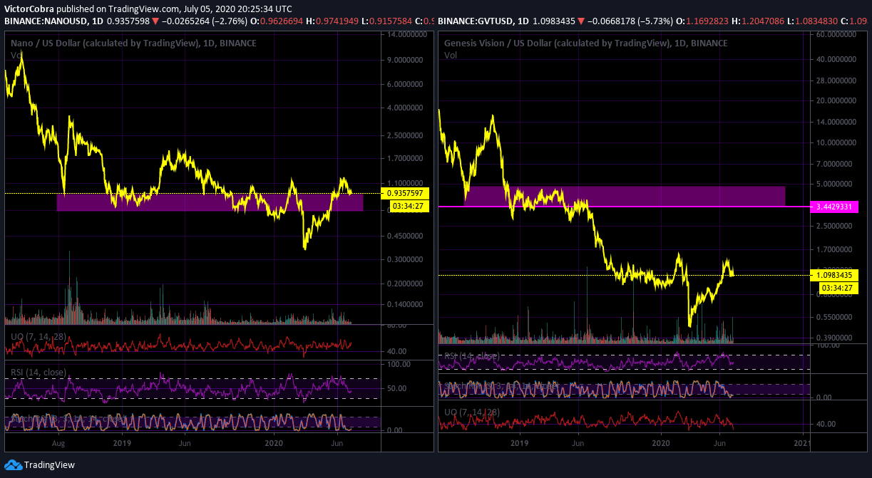Click the RSI (14, close) label on Nano chart
872x478 pixels.
click(39, 372)
